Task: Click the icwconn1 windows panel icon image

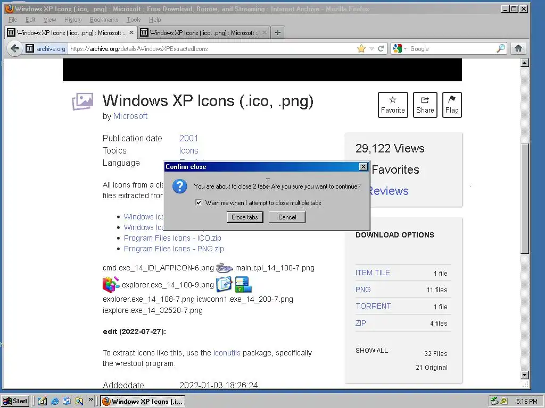Action: [243, 285]
